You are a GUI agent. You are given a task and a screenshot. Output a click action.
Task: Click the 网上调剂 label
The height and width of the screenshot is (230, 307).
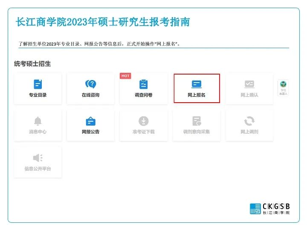click(x=249, y=132)
